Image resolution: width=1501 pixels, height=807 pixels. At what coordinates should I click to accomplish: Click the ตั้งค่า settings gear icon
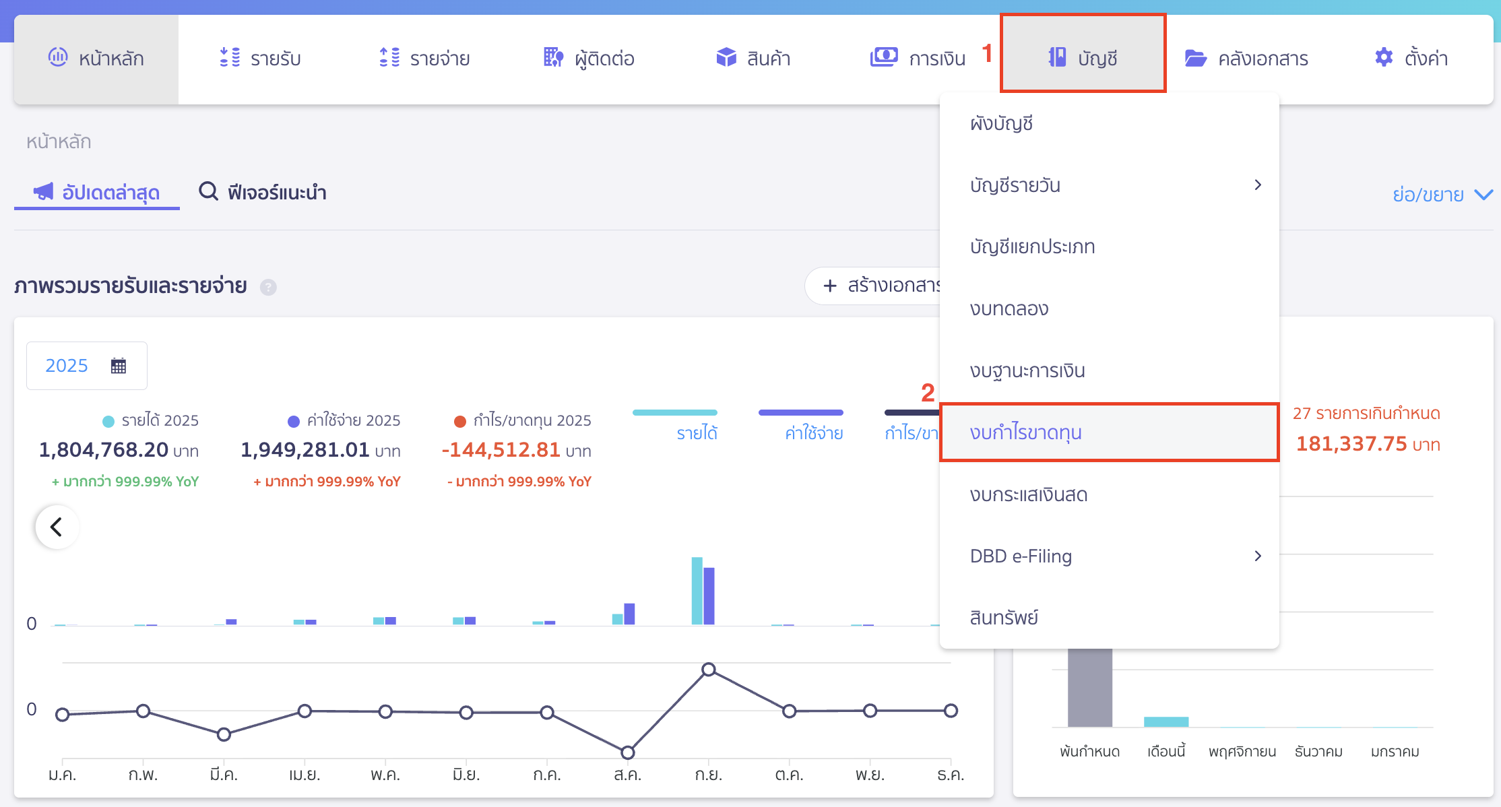1384,57
